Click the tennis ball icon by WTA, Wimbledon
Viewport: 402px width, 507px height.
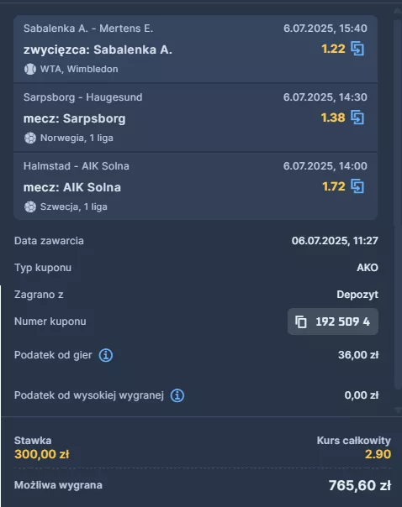(x=30, y=69)
